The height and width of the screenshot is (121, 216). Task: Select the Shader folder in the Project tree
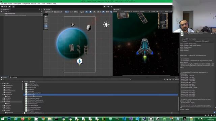(x=8, y=107)
